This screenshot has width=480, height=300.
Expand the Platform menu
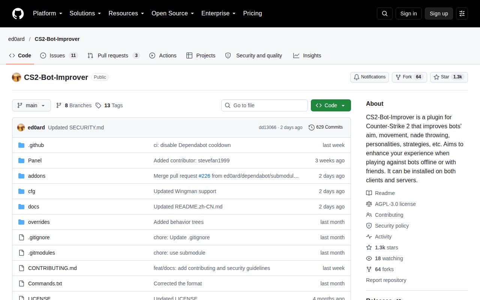click(48, 13)
